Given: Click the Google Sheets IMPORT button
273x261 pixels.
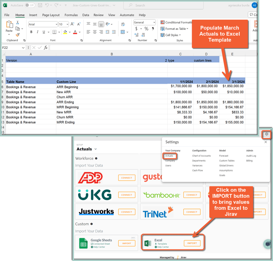Looking at the screenshot, I should coord(127,244).
